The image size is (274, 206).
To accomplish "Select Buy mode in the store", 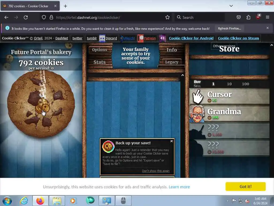I will [197, 82].
